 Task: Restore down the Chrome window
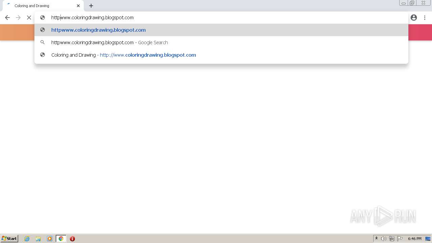pos(412,3)
